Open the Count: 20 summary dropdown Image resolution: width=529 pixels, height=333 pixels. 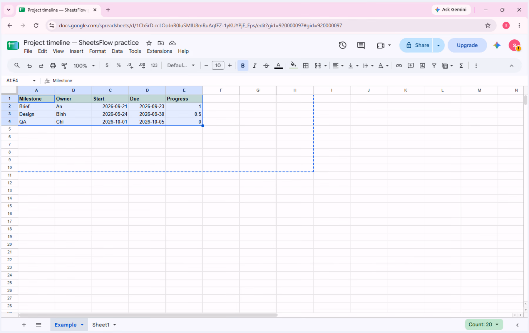(484, 324)
